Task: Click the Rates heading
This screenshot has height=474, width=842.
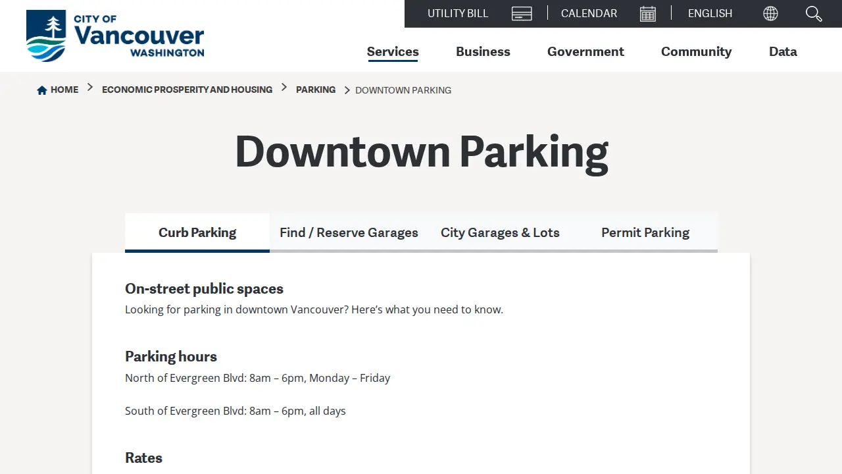Action: tap(143, 458)
